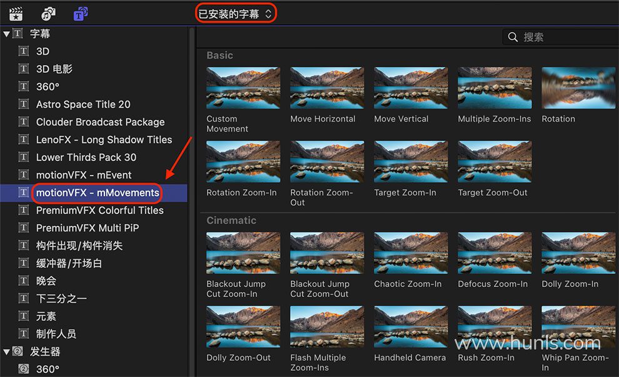Select Lower Thirds Pack 30 category
This screenshot has height=377, width=619.
[86, 157]
